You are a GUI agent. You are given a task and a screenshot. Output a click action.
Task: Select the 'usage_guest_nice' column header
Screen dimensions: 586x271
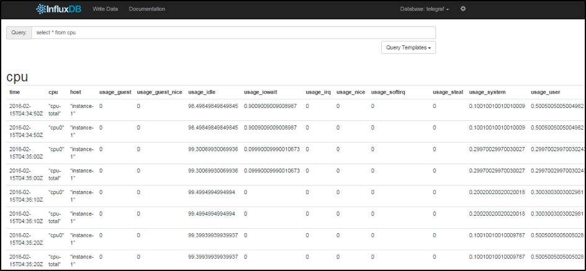[160, 92]
